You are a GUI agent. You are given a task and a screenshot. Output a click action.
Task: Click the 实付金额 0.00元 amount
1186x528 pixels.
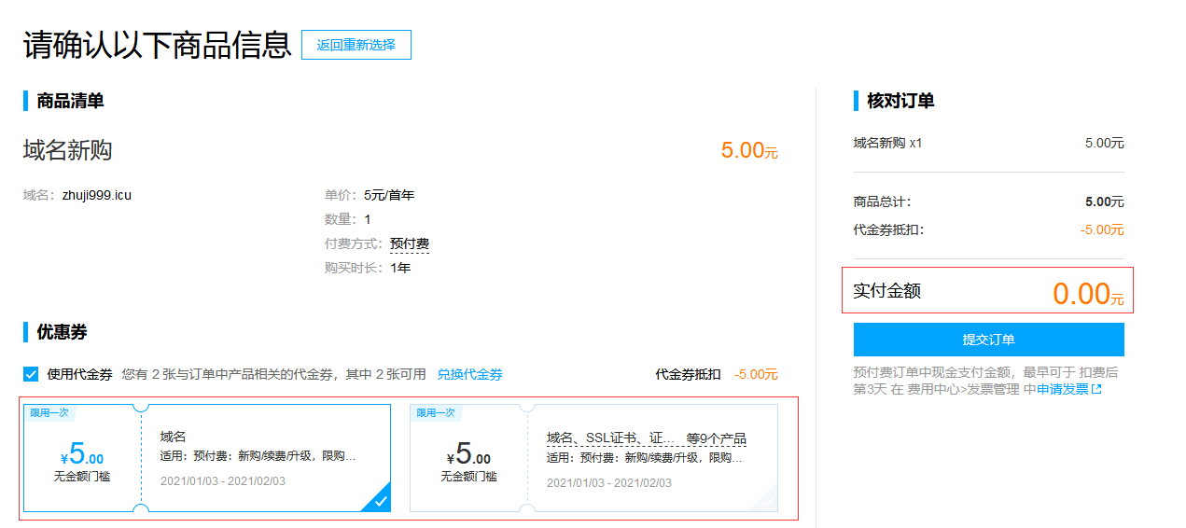[x=1088, y=294]
